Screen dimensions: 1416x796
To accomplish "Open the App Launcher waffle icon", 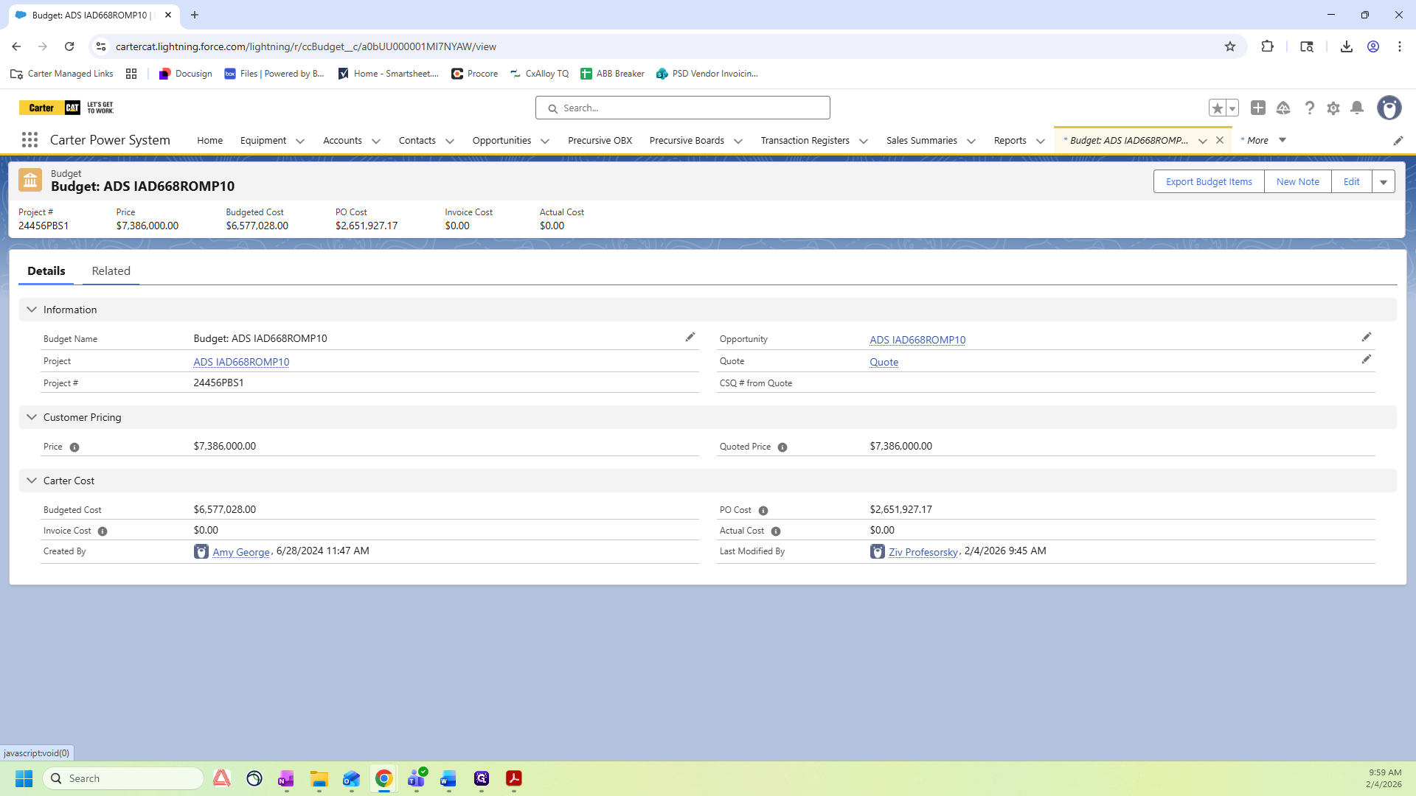I will tap(29, 140).
